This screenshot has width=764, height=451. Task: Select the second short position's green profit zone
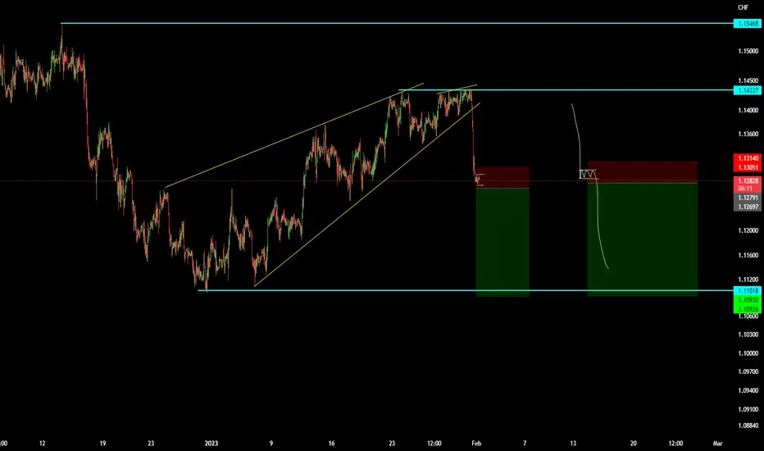tap(642, 239)
